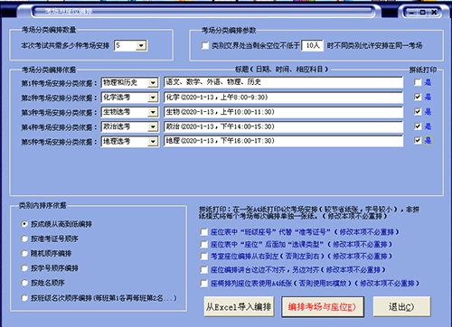Click the 退出 button
The height and width of the screenshot is (327, 452).
pyautogui.click(x=401, y=307)
